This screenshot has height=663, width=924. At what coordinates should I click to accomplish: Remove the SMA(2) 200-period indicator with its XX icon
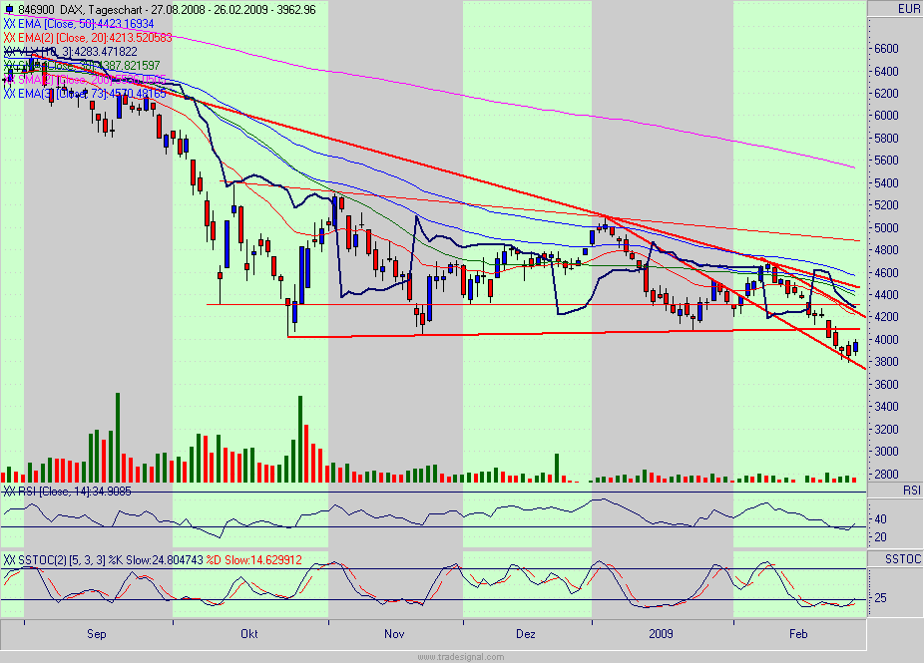point(8,78)
